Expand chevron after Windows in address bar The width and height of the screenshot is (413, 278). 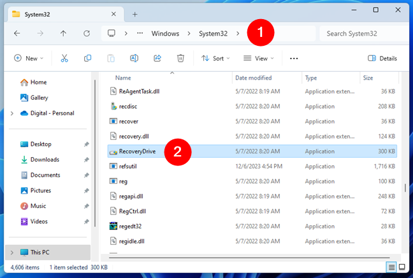189,34
